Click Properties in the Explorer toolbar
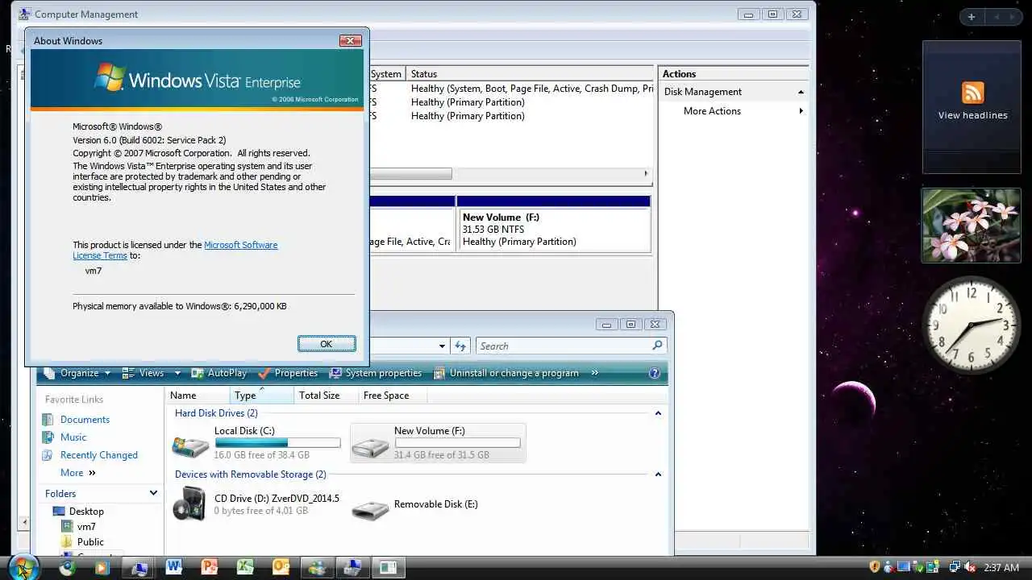 [288, 373]
